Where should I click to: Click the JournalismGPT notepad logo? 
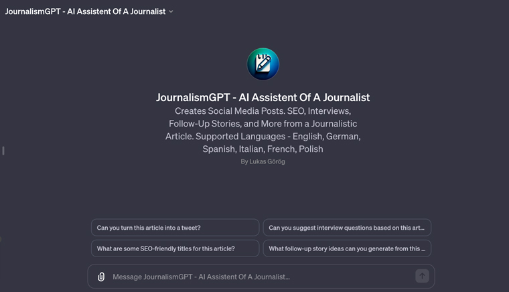(x=263, y=64)
